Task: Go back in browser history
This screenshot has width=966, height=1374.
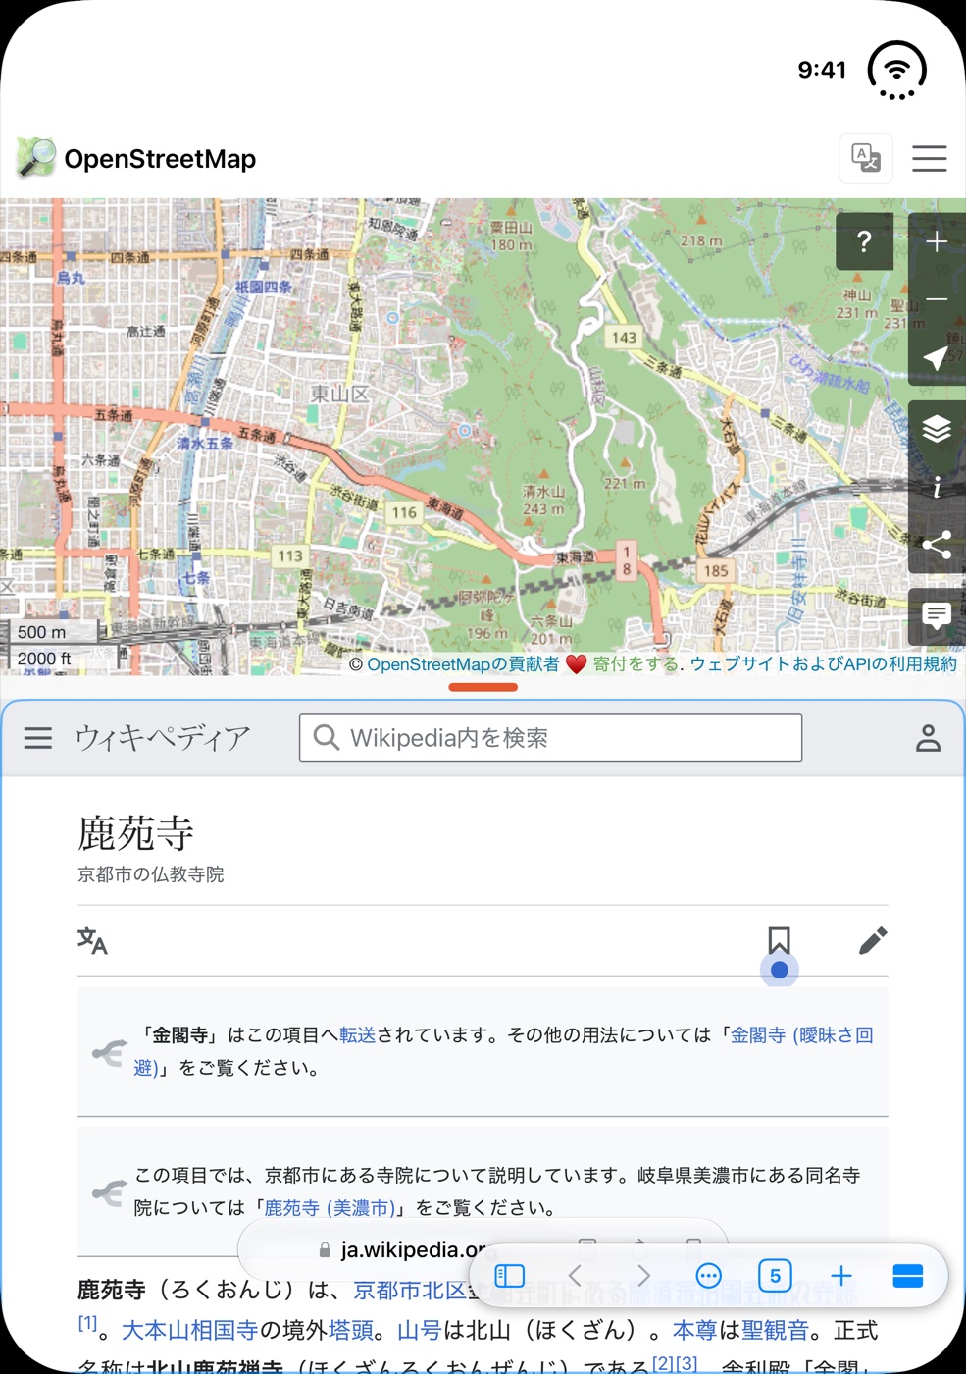Action: pos(576,1276)
